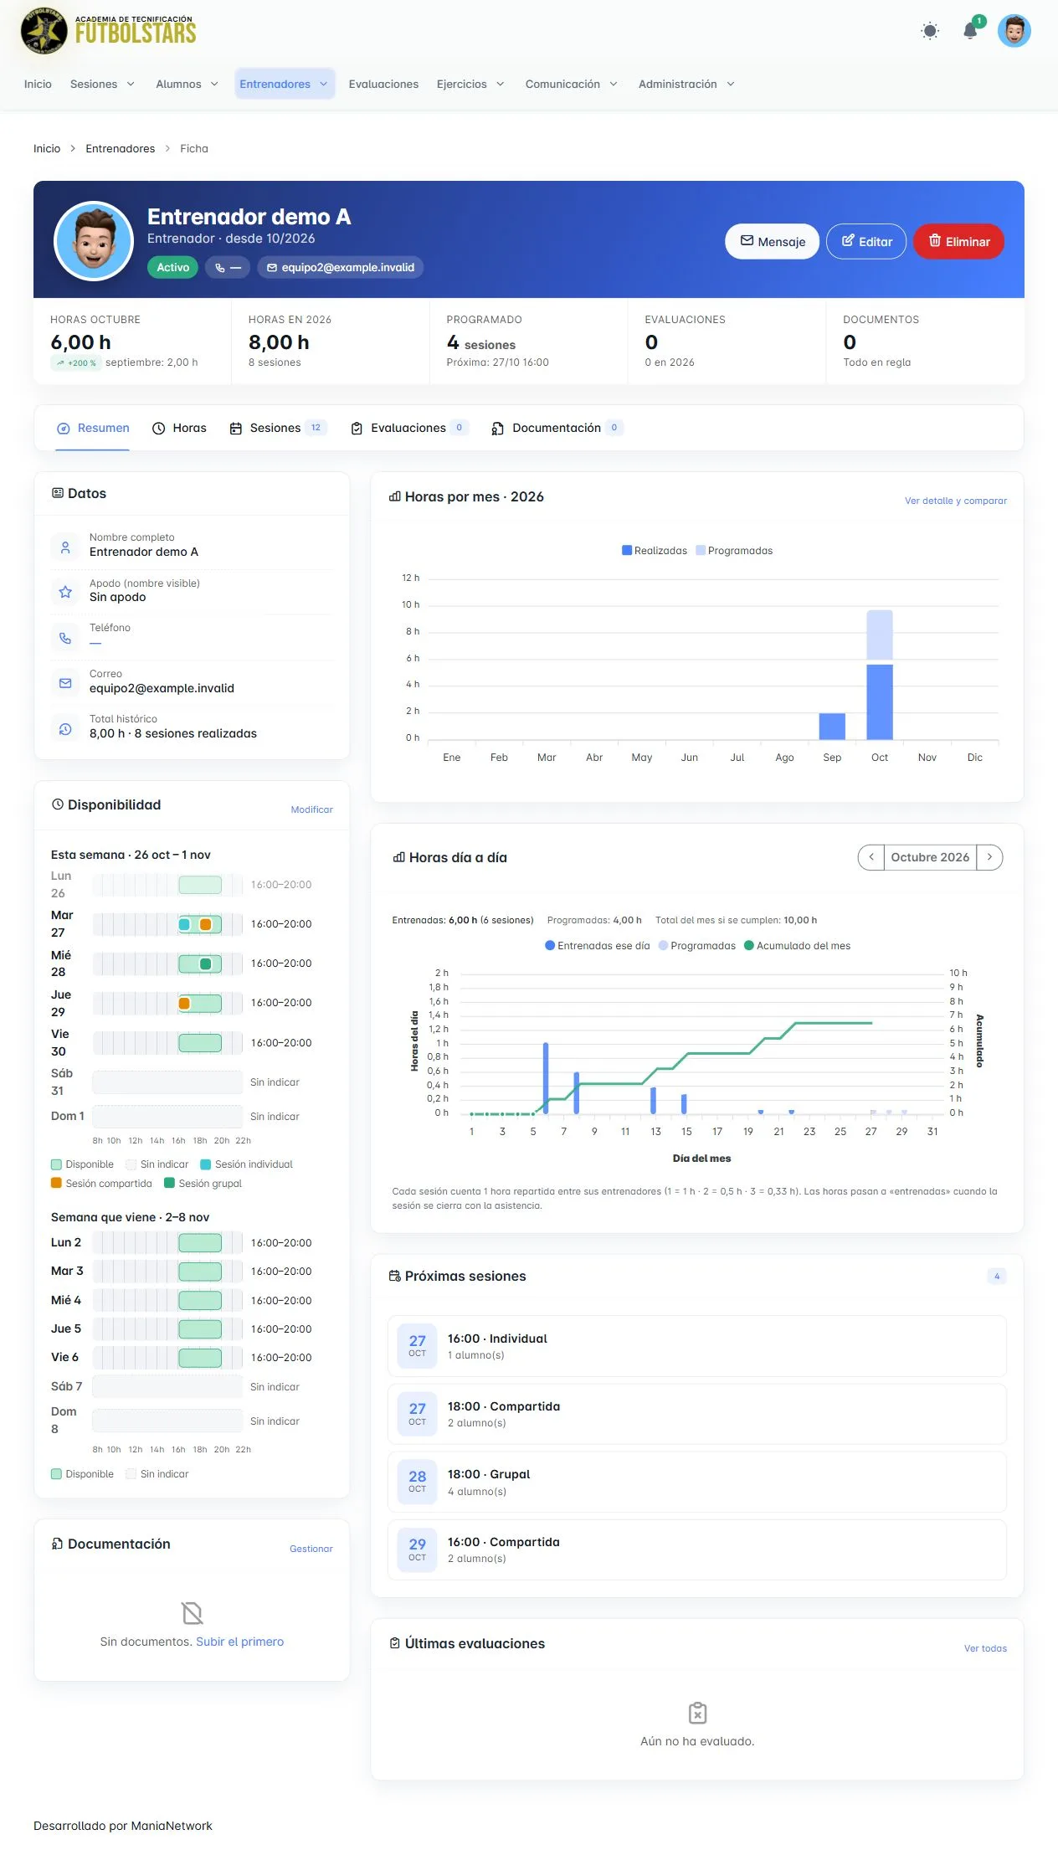Open 28 Oct 18:00 Grupal session

pos(697,1482)
